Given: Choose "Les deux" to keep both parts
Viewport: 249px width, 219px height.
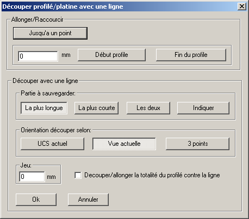Looking at the screenshot, I should pos(148,108).
